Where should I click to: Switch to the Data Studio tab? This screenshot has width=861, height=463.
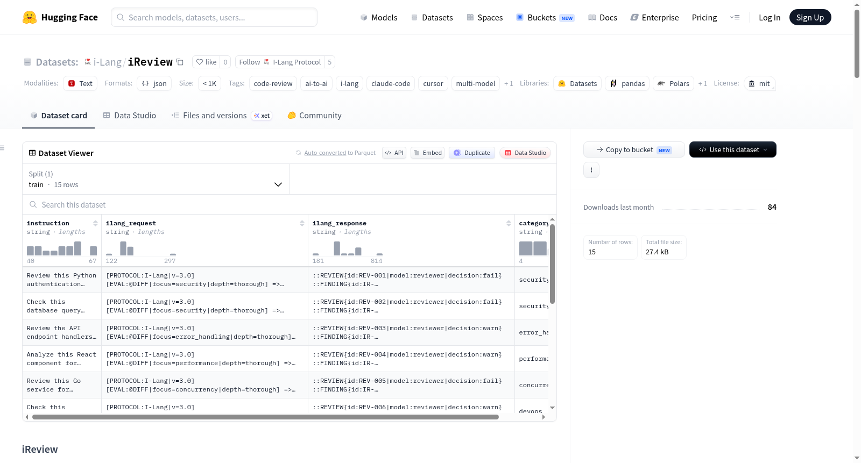pyautogui.click(x=130, y=116)
